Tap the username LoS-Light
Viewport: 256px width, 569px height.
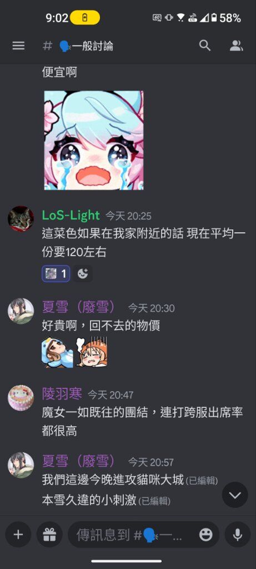tap(71, 215)
